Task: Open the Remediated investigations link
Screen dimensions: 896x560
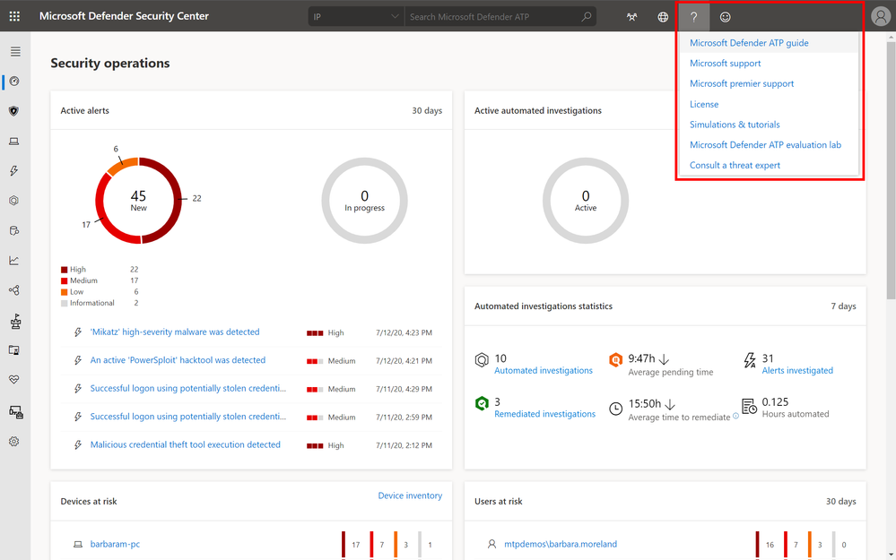Action: point(544,414)
